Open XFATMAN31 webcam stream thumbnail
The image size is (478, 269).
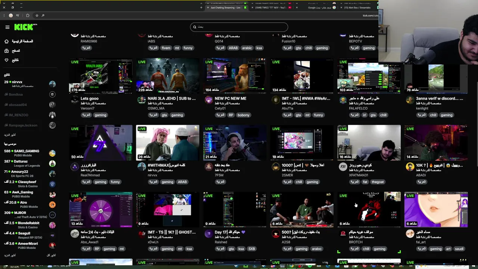point(369,142)
